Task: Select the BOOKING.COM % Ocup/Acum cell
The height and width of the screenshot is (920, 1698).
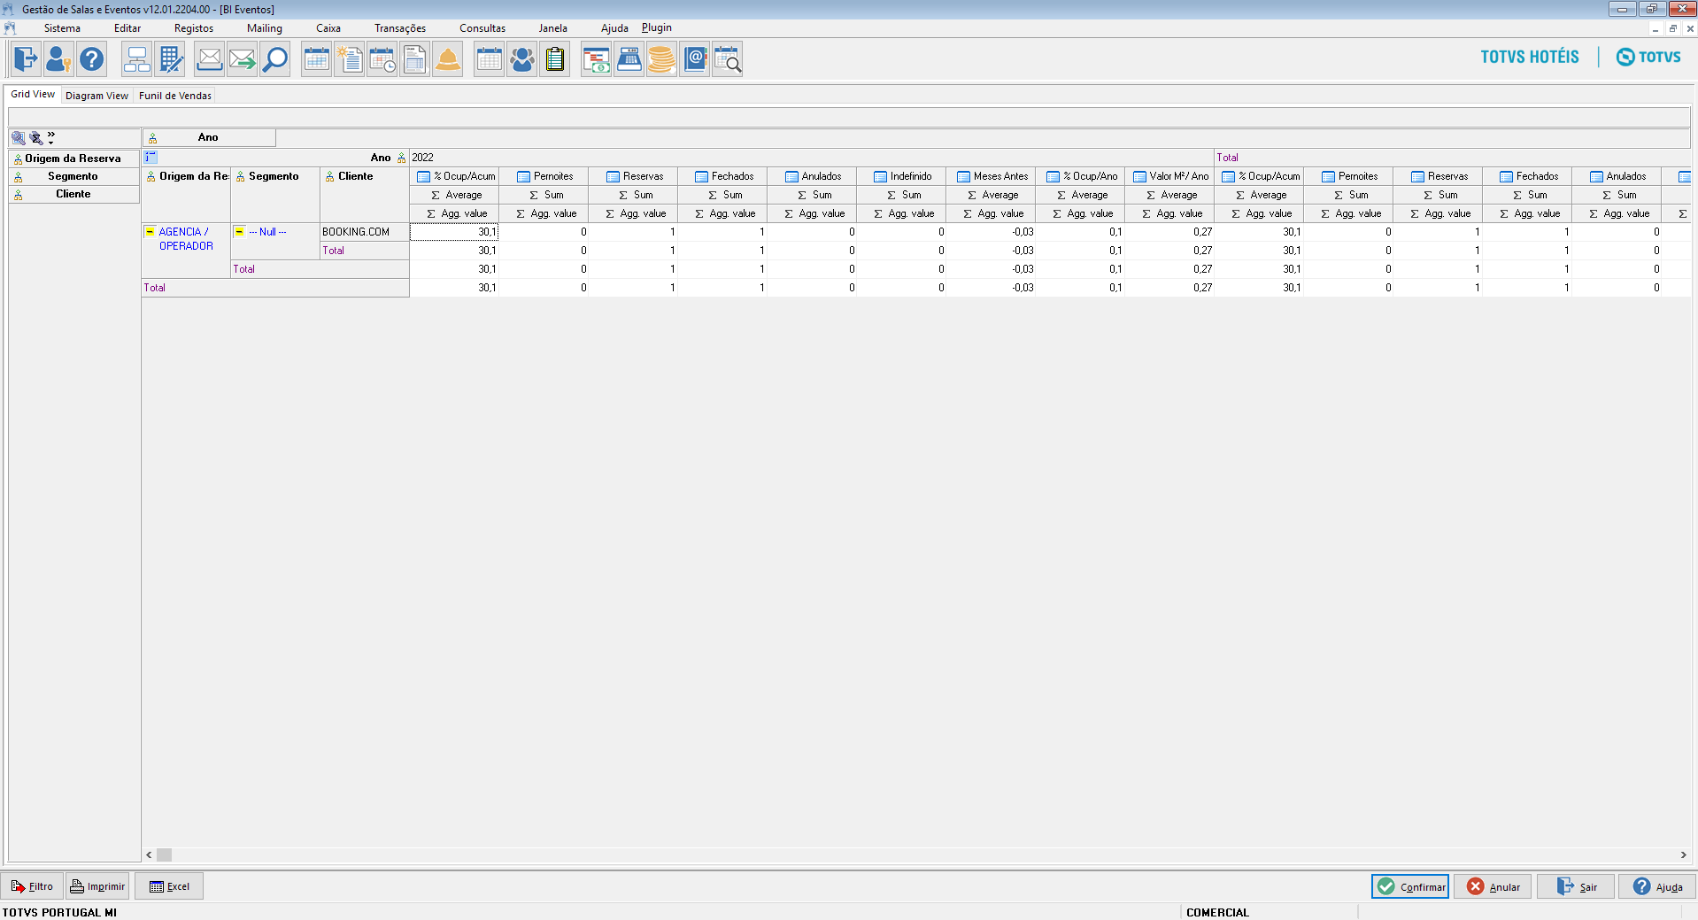Action: point(454,232)
